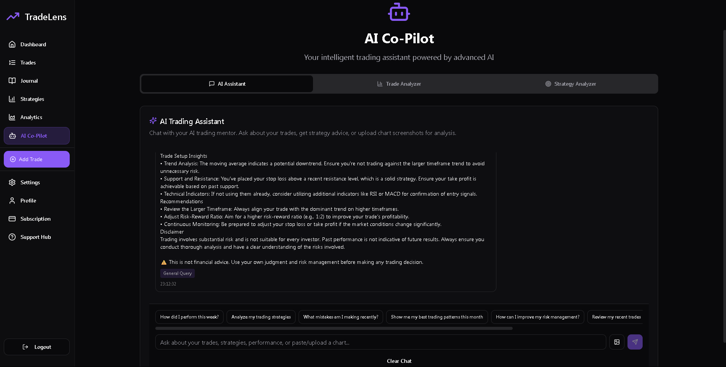Focus the chat message input field
Image resolution: width=726 pixels, height=367 pixels.
[x=380, y=342]
